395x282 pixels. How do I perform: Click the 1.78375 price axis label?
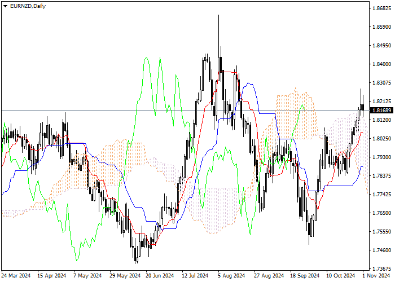coord(381,176)
